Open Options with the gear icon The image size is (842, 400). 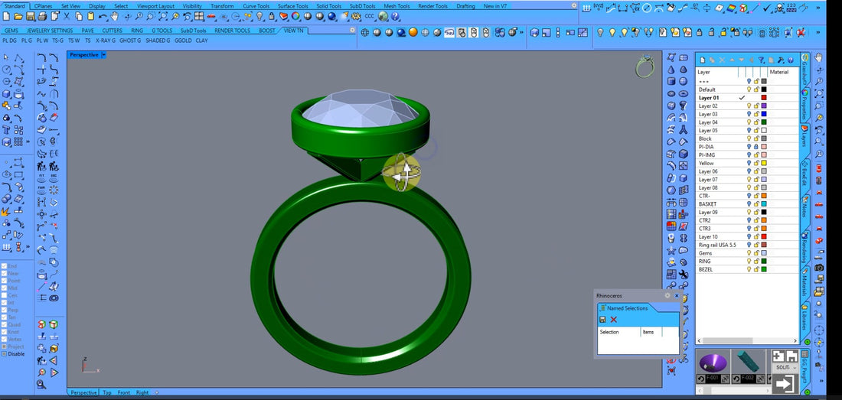click(355, 16)
